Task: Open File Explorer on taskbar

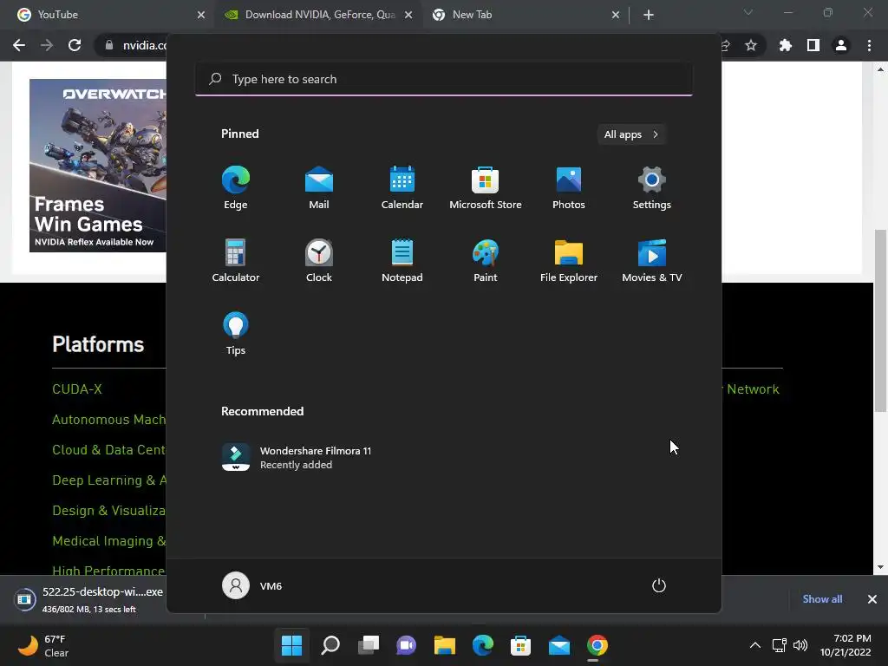Action: [445, 645]
